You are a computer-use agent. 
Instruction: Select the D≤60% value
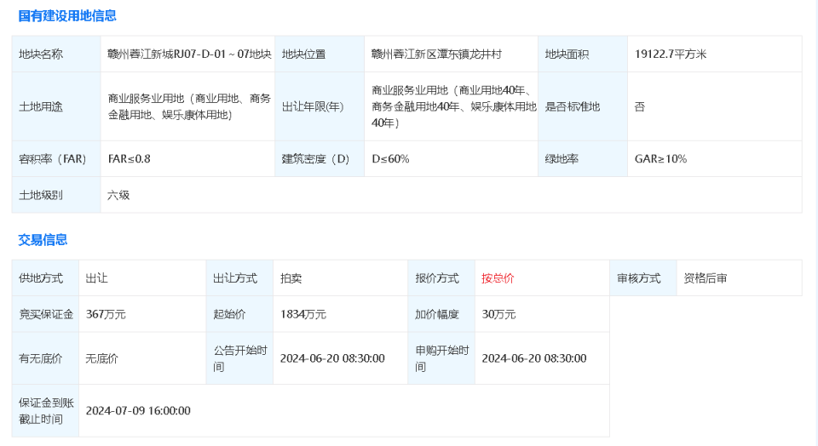pos(390,159)
